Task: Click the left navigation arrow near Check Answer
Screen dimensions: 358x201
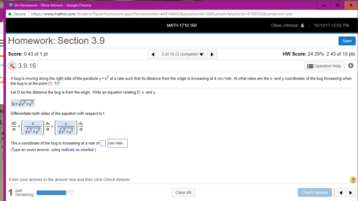Action: pyautogui.click(x=341, y=192)
